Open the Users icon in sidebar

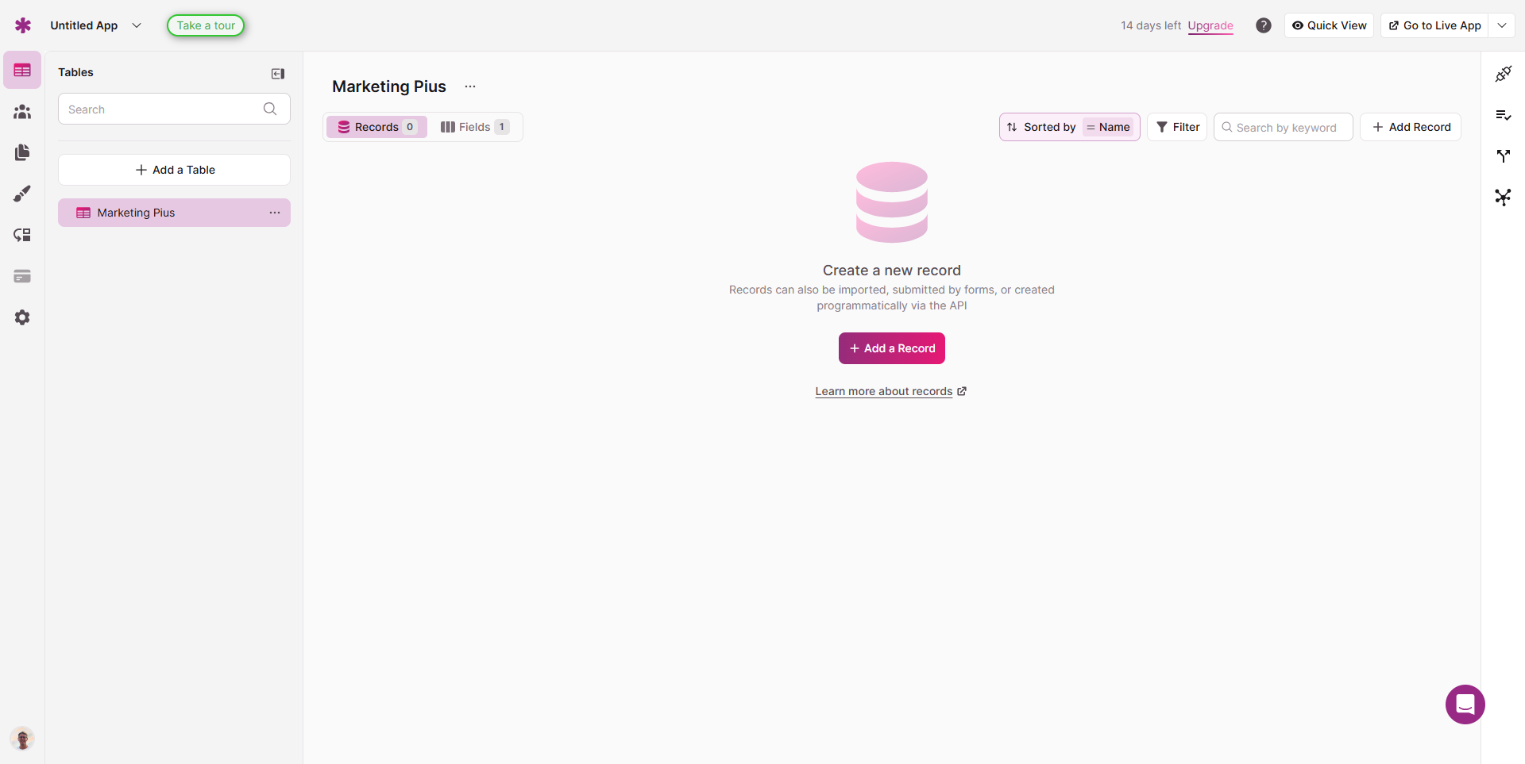22,112
